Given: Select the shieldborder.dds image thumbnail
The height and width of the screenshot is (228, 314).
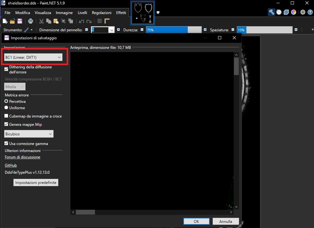Looking at the screenshot, I should [x=142, y=13].
